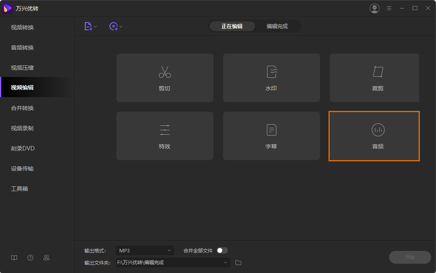Expand the 输出格式 MP3 dropdown

(x=145, y=250)
